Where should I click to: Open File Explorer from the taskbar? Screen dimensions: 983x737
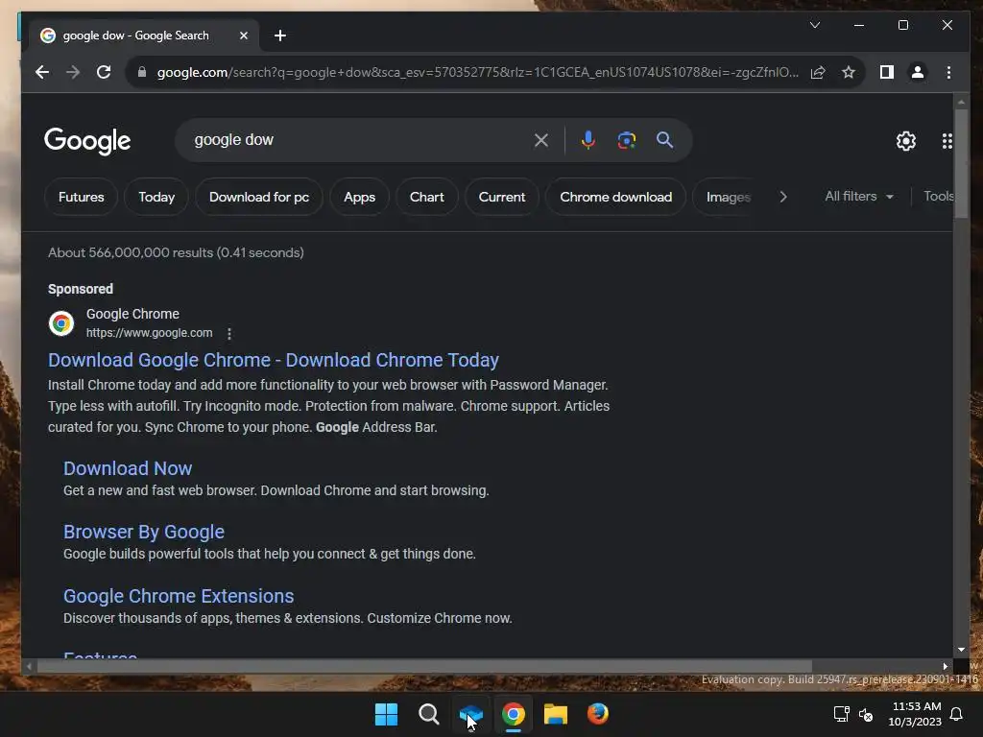[556, 714]
